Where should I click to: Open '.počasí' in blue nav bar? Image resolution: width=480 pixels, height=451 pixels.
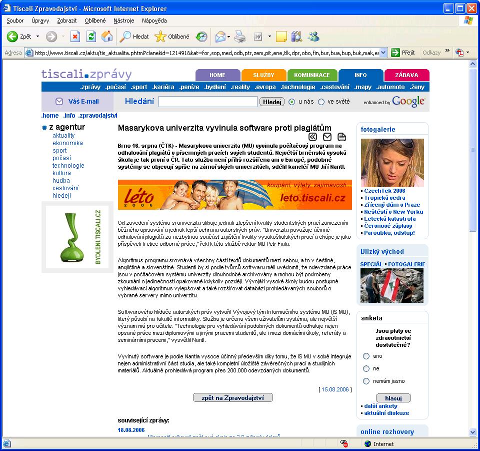[115, 87]
